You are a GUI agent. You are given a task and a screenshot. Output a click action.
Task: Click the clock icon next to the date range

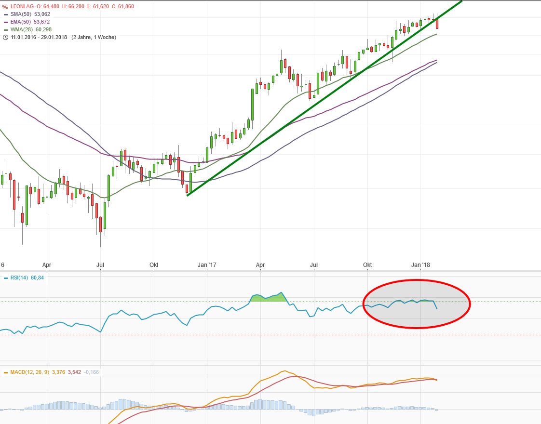click(x=5, y=37)
